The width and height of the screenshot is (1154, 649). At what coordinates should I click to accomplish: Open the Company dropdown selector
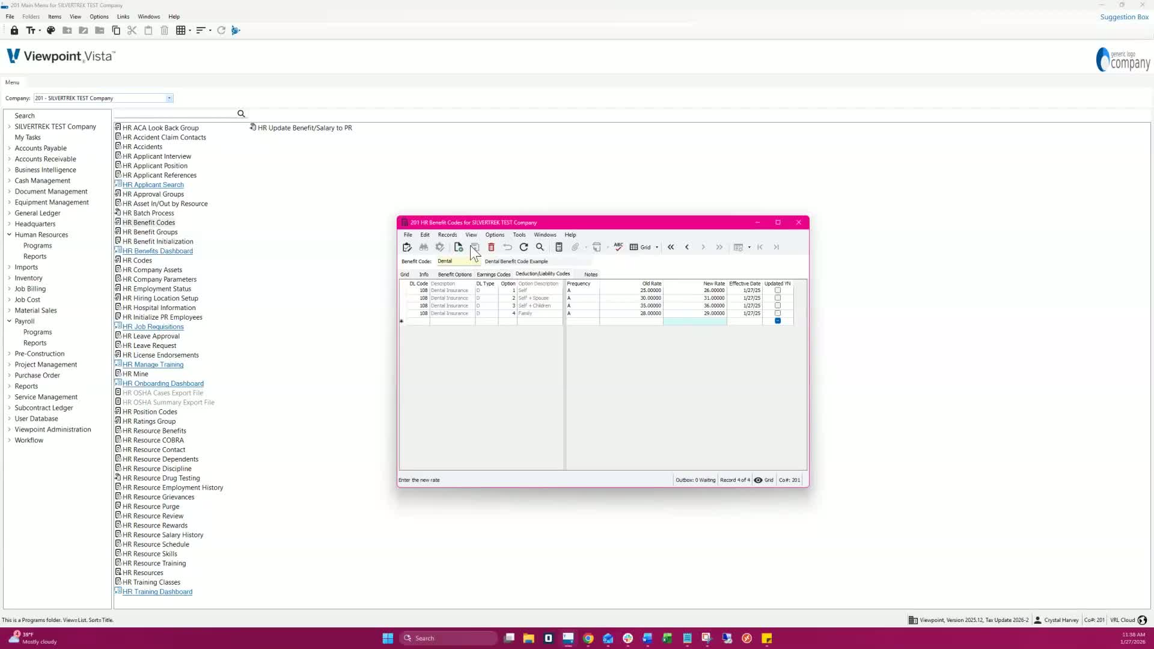click(x=169, y=98)
